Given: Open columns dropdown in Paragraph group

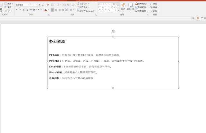Looking at the screenshot, I should (x=71, y=10).
